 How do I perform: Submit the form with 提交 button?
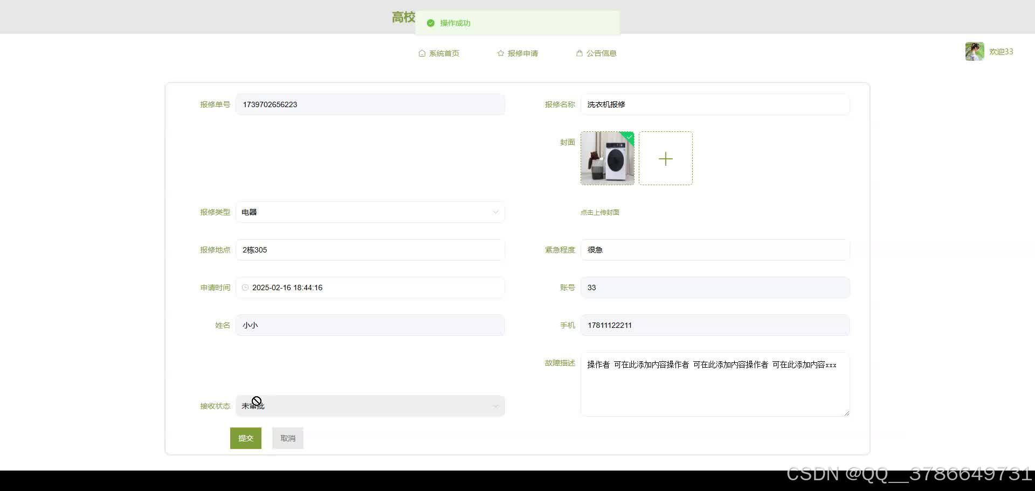(245, 438)
